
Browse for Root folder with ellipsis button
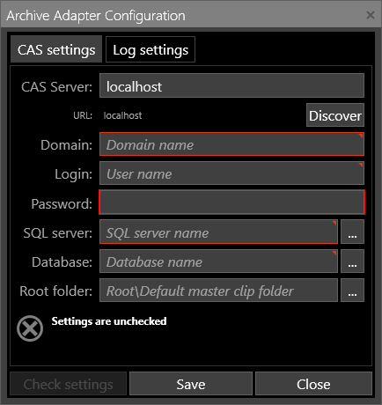point(352,291)
